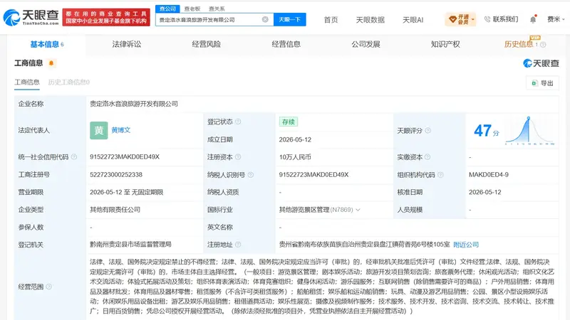This screenshot has width=570, height=320.
Task: Click the VIP diamond membership icon
Action: coord(452,19)
